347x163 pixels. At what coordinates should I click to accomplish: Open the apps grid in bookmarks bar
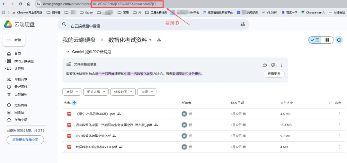(x=3, y=13)
